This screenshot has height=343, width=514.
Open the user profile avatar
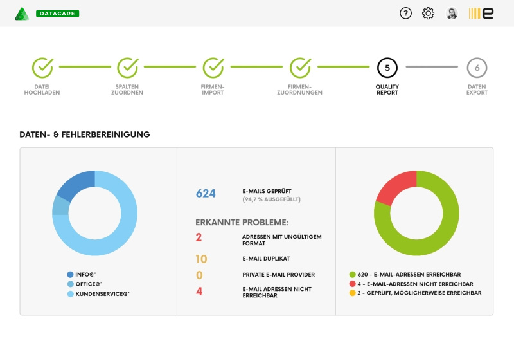[x=452, y=14]
